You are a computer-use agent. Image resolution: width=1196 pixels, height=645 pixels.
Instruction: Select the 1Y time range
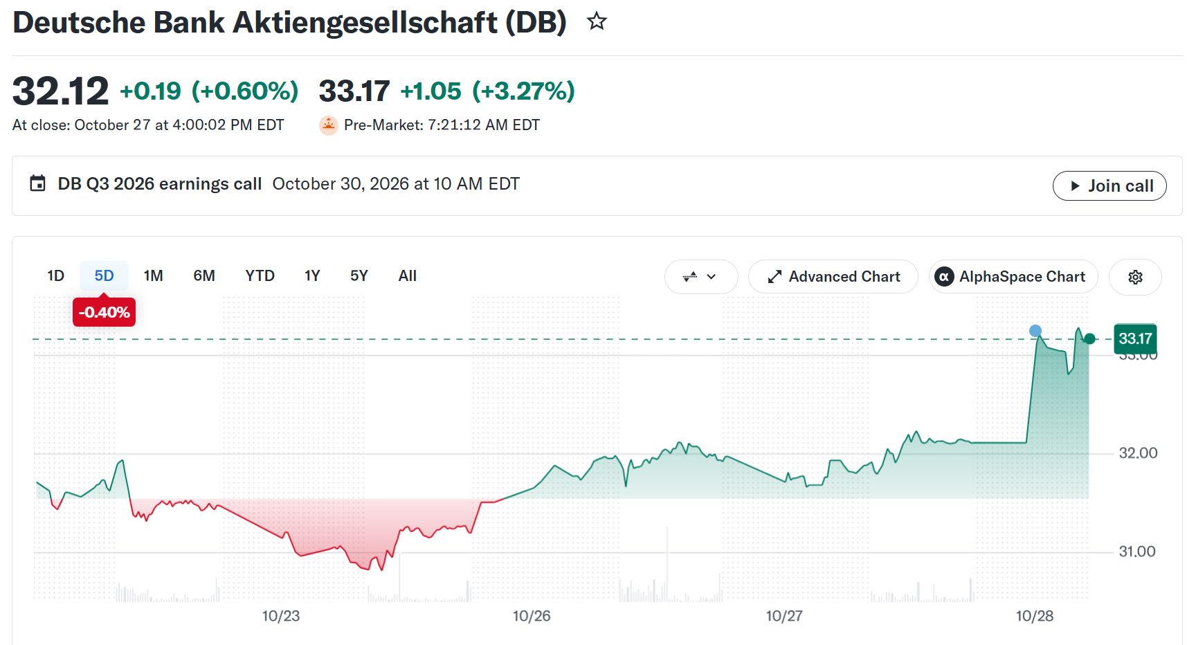coord(312,276)
